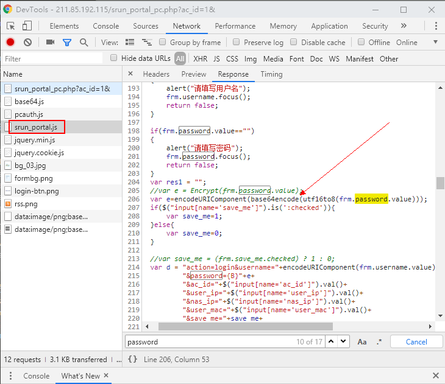Cancel the search bar
445x384 pixels.
click(416, 341)
